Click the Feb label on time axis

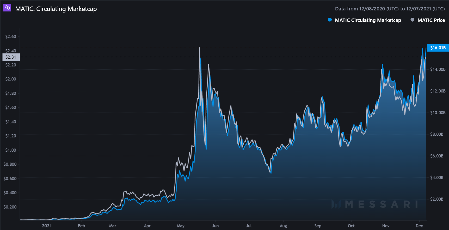(x=81, y=226)
